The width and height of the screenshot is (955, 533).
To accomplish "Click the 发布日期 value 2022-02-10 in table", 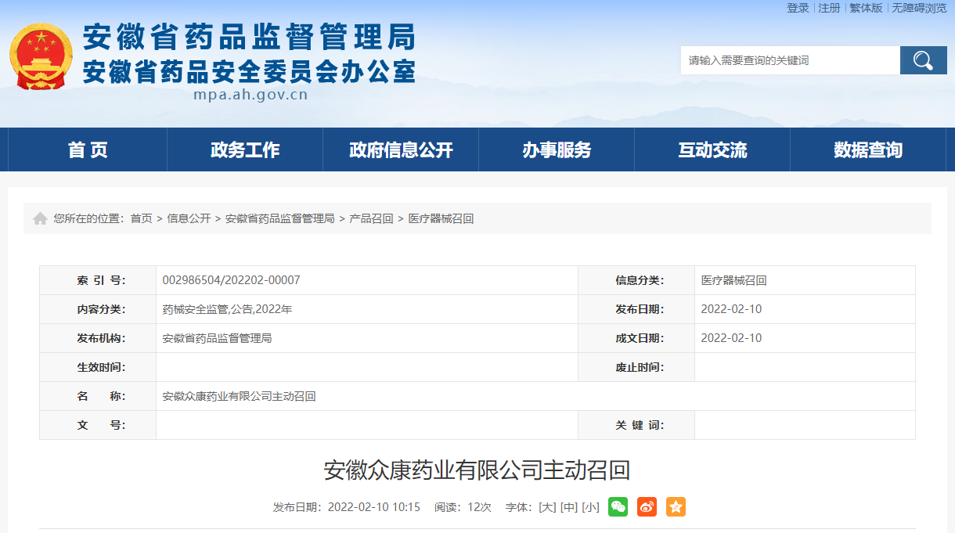I will pyautogui.click(x=731, y=309).
